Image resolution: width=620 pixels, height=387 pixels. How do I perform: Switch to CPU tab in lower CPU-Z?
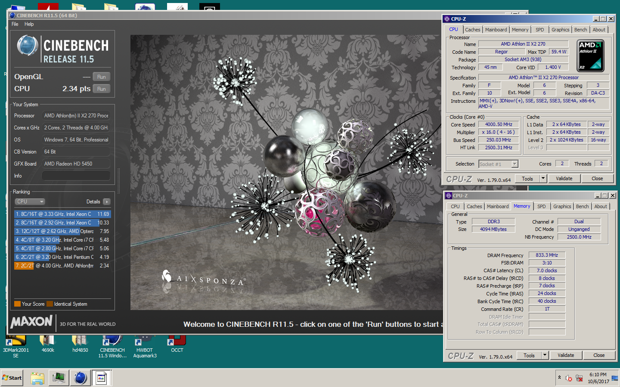point(455,206)
